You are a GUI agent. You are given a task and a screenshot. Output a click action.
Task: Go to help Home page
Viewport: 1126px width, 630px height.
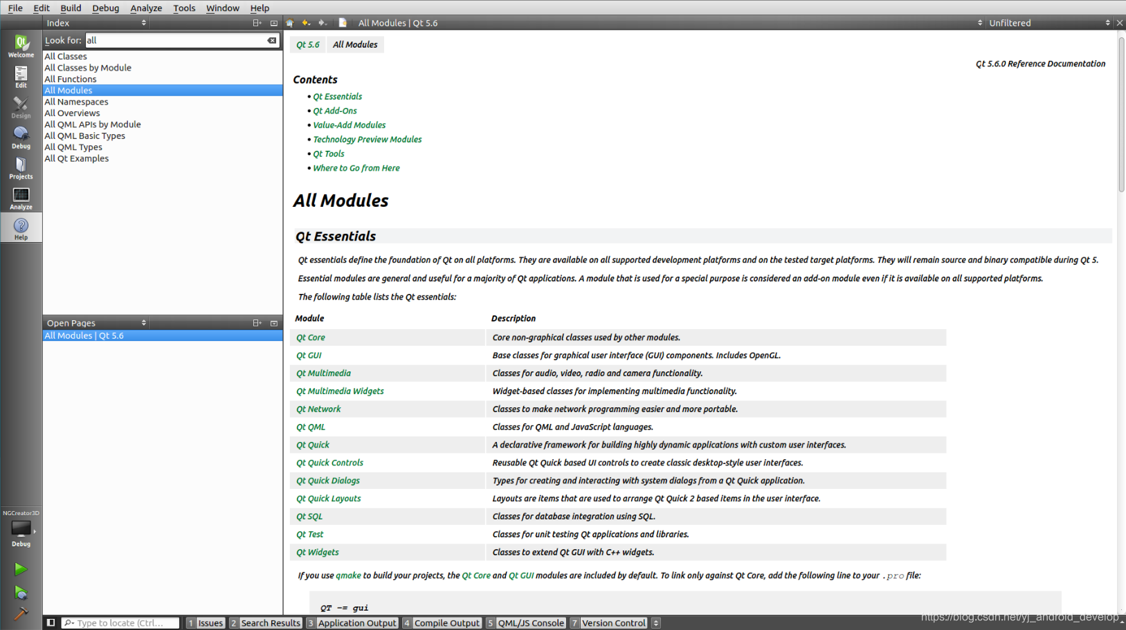290,23
